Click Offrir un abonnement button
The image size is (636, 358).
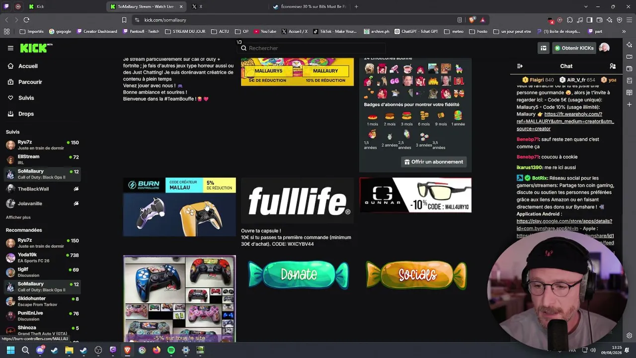click(x=434, y=162)
